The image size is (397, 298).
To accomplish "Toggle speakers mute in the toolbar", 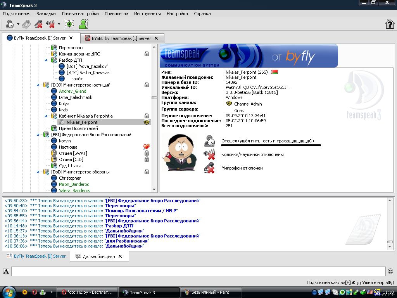I will (x=50, y=24).
